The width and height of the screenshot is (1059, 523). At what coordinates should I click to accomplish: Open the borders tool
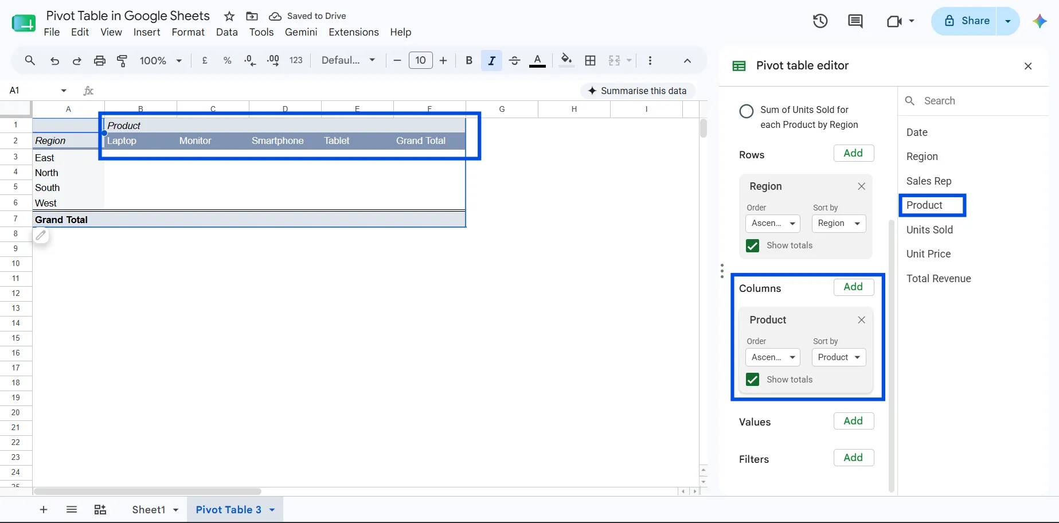591,60
